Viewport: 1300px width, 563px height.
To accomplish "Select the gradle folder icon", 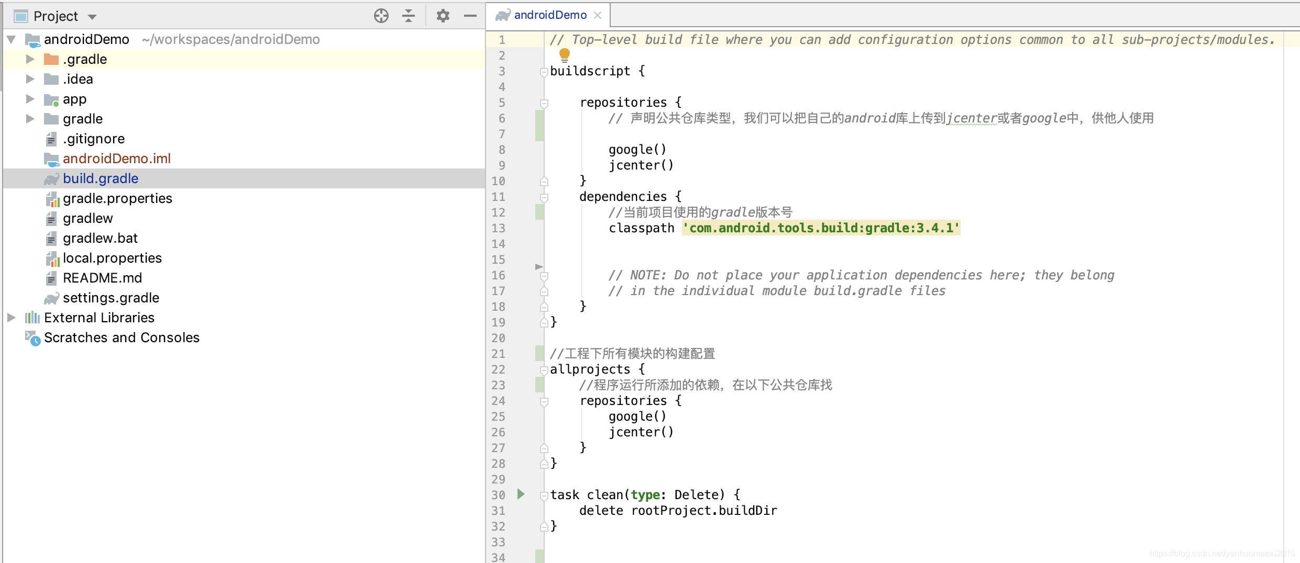I will pos(51,119).
